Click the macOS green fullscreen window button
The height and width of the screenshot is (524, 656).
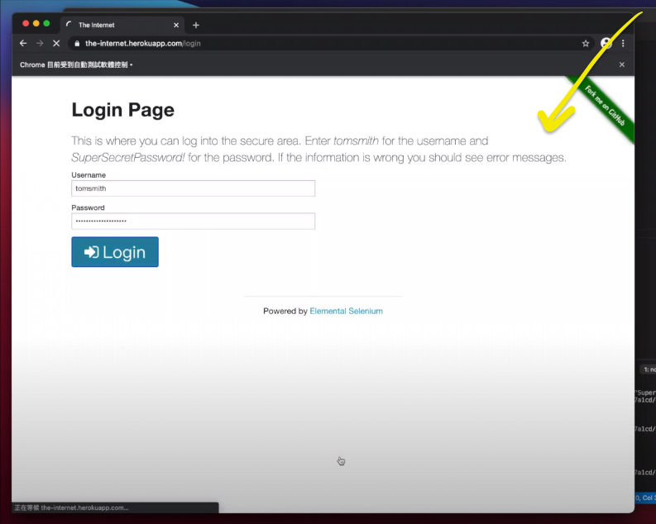46,23
